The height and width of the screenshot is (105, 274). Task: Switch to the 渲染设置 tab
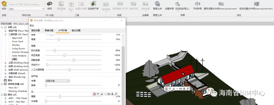[x=36, y=31]
